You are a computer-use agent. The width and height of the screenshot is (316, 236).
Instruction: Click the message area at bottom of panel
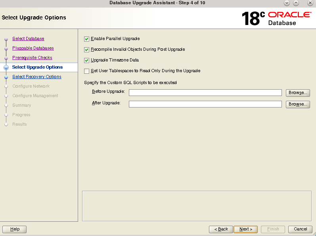197,206
